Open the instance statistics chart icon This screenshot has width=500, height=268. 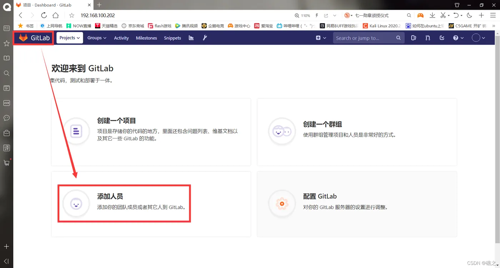coord(191,38)
